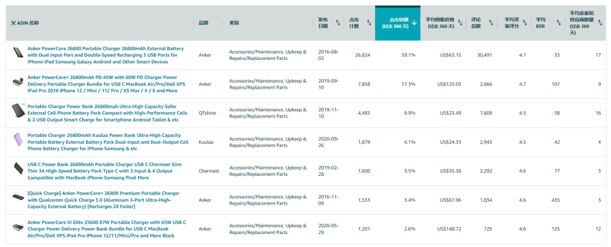This screenshot has width=611, height=247.
Task: Select the US$148.72 price cell
Action: point(449,229)
